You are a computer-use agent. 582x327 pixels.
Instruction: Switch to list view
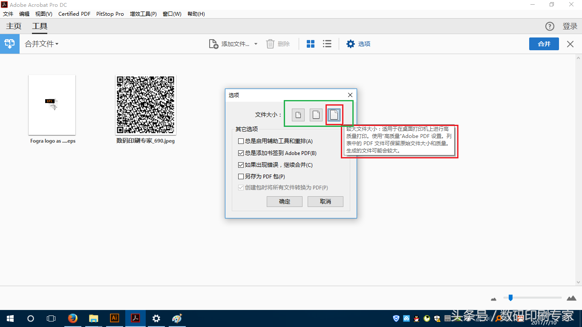327,44
